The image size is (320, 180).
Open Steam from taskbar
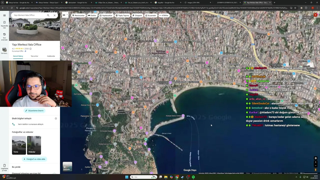pyautogui.click(x=182, y=177)
